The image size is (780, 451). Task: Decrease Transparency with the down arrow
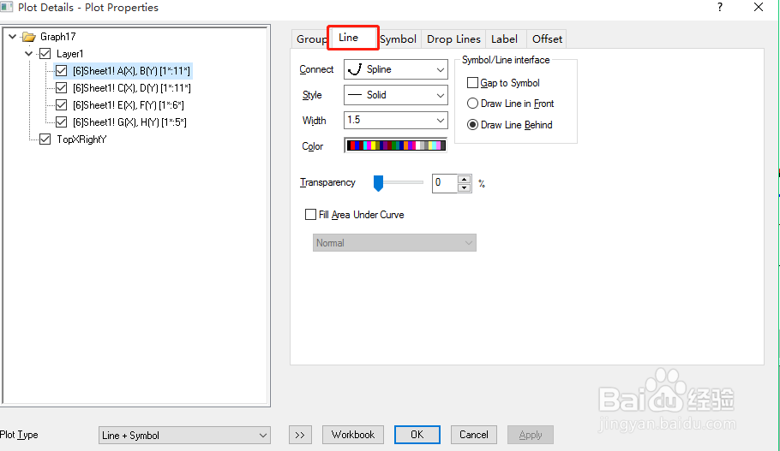click(x=464, y=187)
